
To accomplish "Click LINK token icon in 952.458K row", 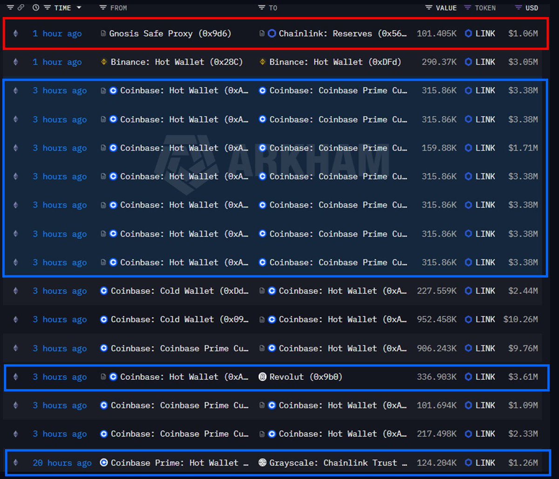I will click(468, 319).
